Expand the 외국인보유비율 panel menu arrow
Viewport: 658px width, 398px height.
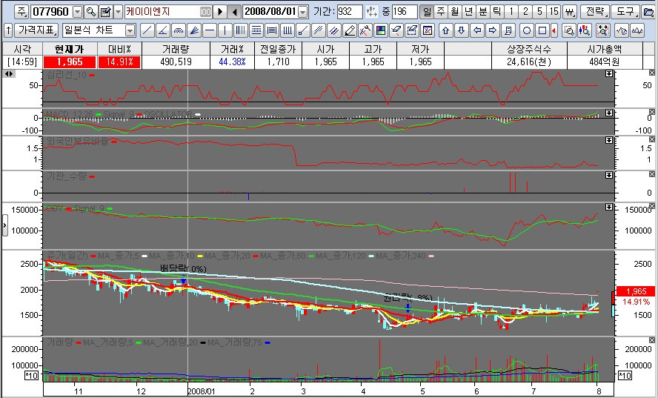pyautogui.click(x=609, y=140)
